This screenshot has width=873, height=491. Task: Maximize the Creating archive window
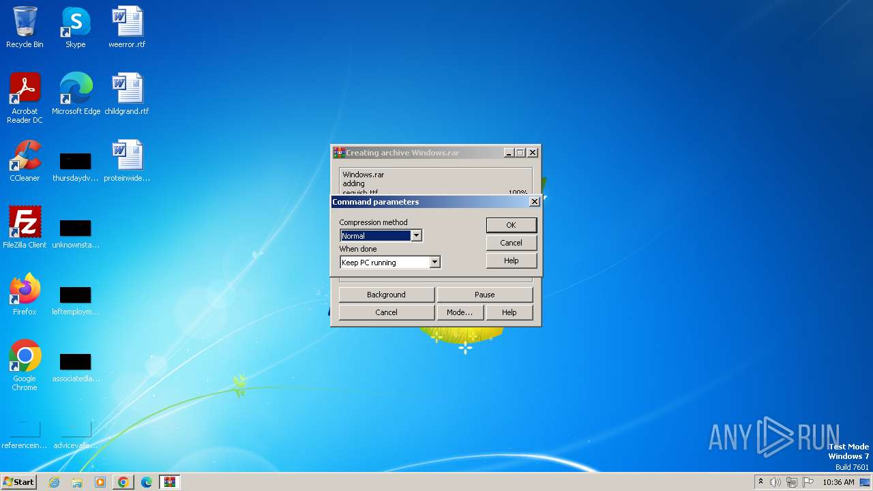[x=520, y=153]
